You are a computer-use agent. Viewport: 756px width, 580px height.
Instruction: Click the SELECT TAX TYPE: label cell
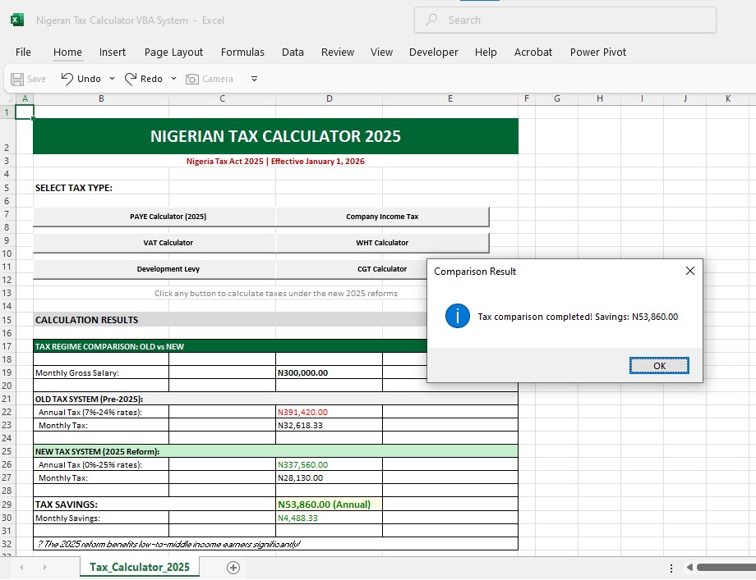coord(101,188)
